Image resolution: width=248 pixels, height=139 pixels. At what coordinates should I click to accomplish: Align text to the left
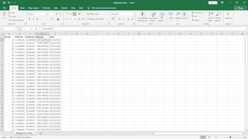pyautogui.click(x=67, y=19)
